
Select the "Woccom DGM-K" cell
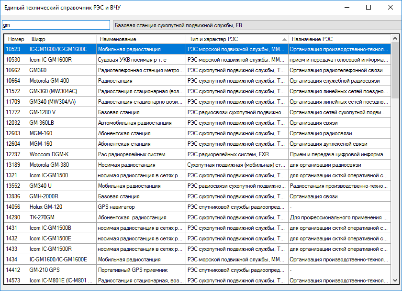click(62, 154)
